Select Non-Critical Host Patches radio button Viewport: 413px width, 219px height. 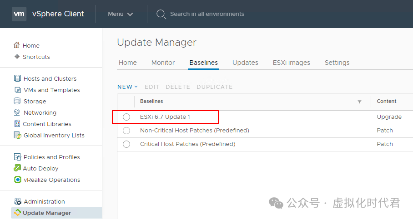[126, 131]
